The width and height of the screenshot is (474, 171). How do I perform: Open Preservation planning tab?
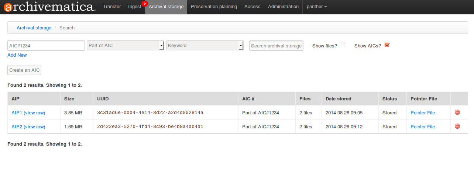(214, 7)
